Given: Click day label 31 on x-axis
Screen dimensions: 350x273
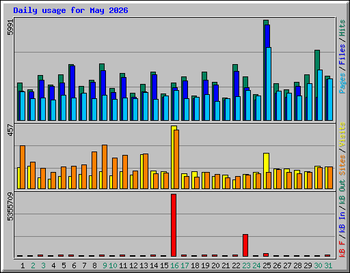Looking at the screenshot, I should [x=328, y=265].
